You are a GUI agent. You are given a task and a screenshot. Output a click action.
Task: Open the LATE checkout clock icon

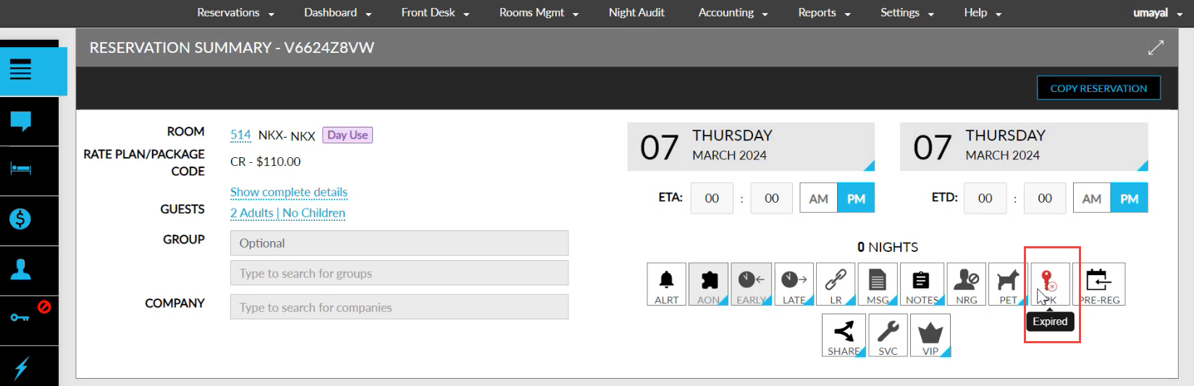click(x=794, y=284)
